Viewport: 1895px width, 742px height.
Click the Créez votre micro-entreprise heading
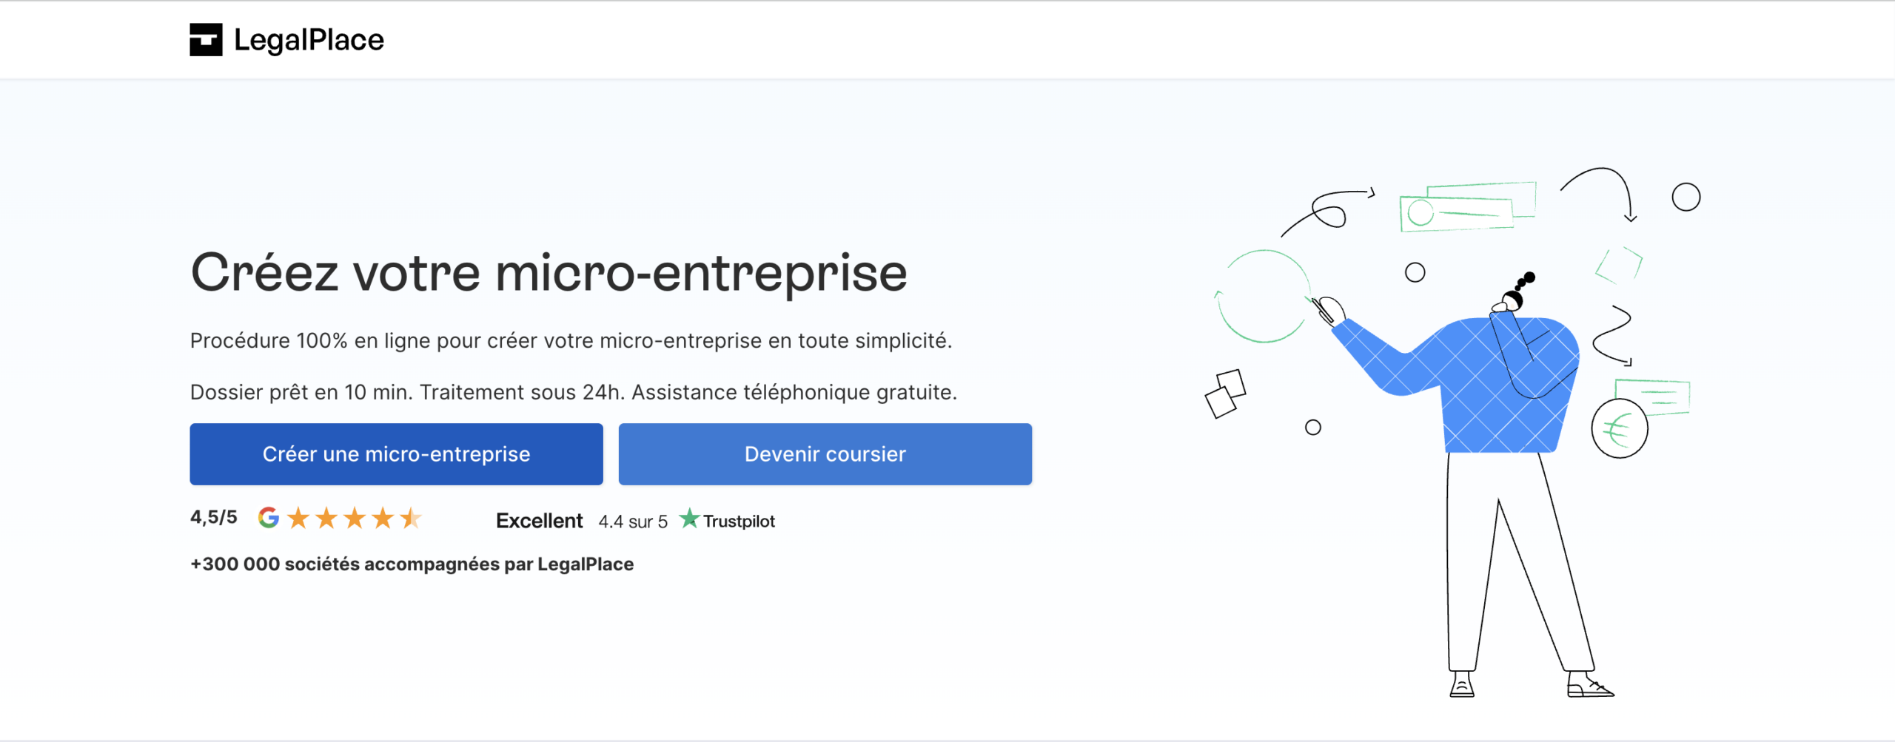click(x=549, y=273)
